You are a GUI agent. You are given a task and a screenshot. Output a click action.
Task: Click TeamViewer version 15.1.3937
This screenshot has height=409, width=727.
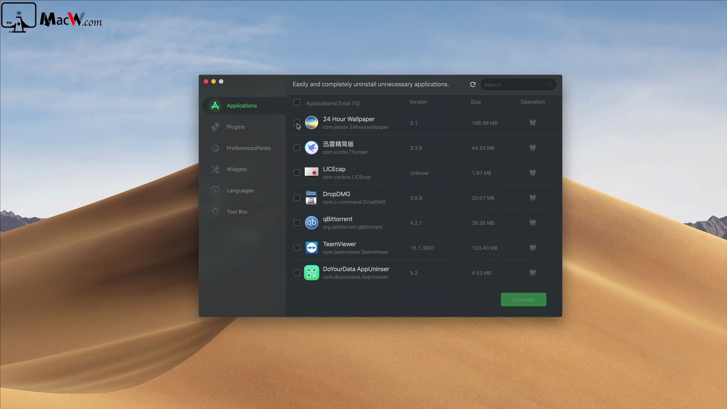click(x=422, y=248)
